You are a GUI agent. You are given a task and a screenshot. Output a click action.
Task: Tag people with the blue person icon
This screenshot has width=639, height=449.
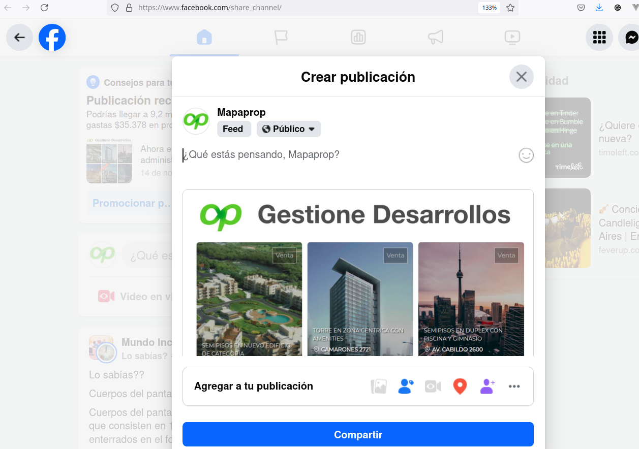click(406, 387)
